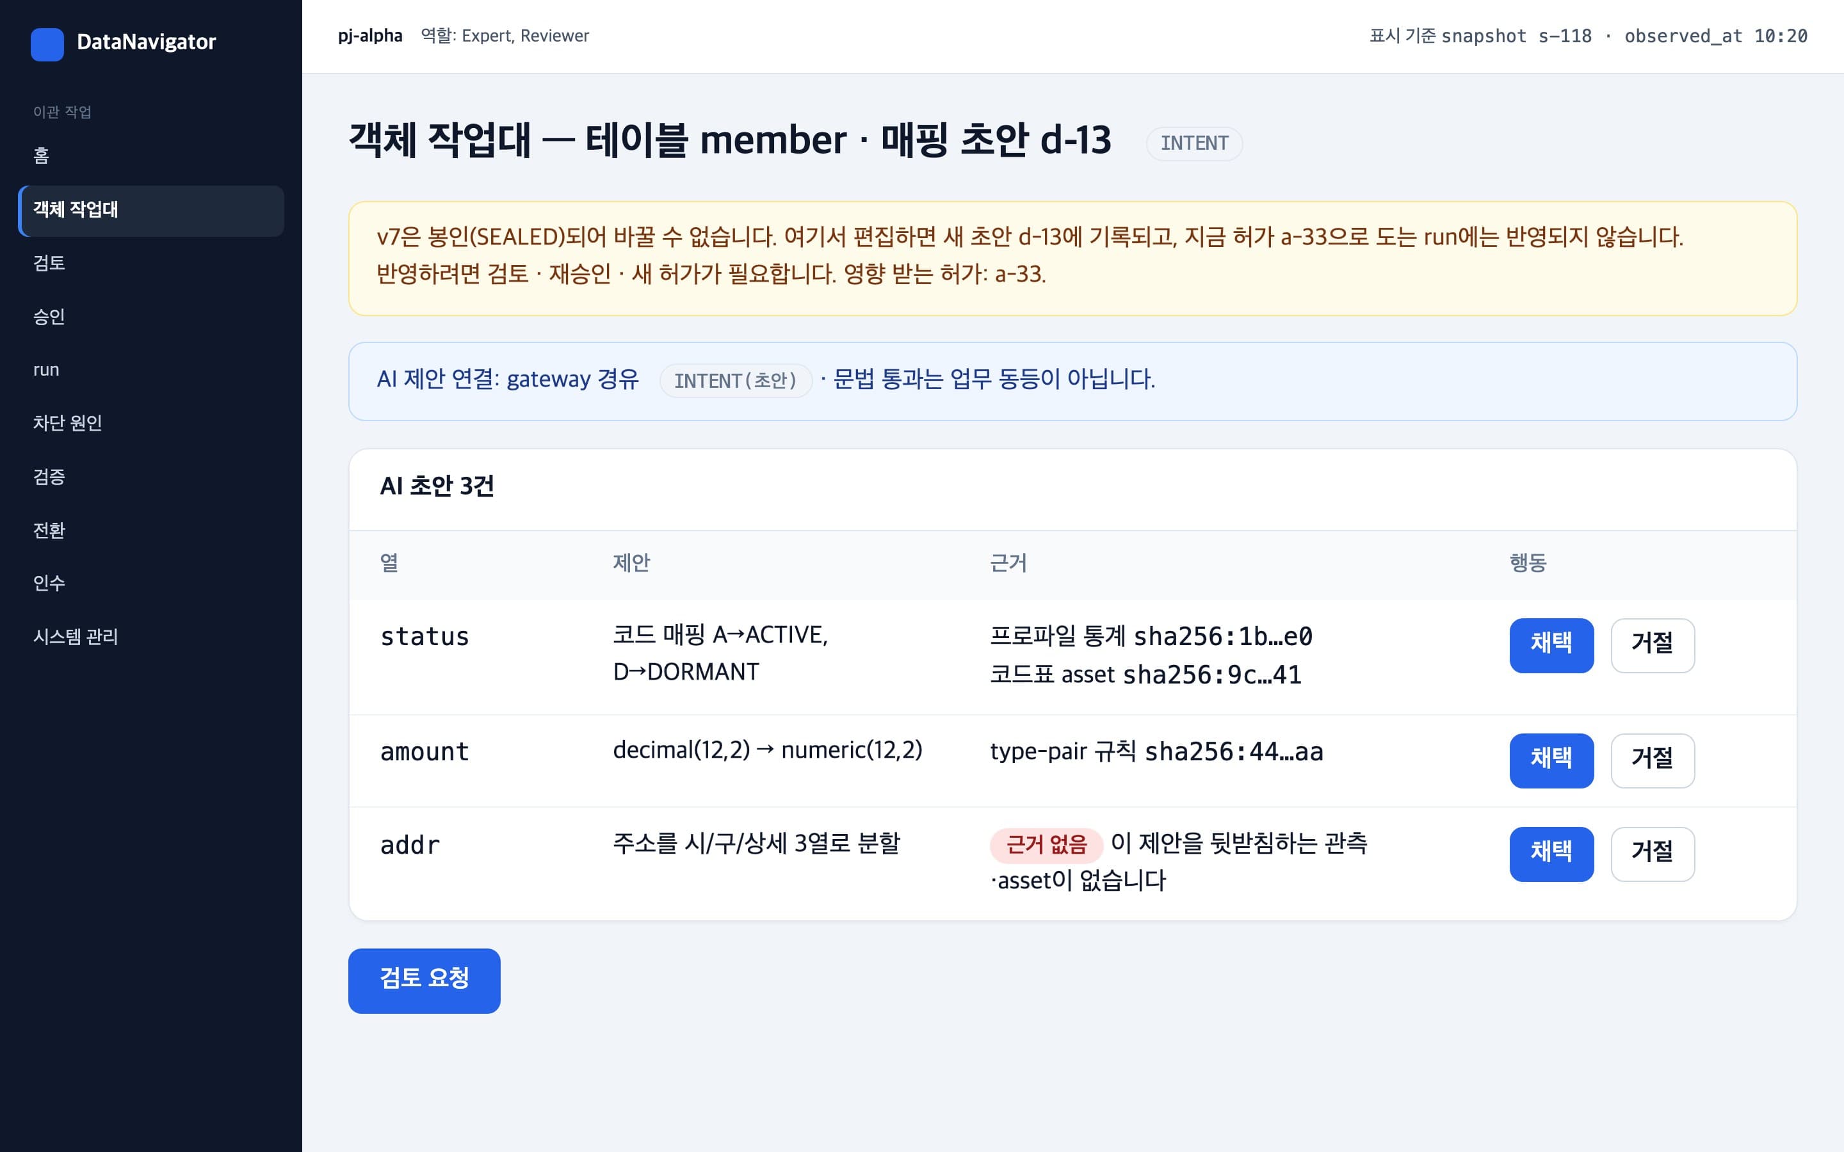The height and width of the screenshot is (1152, 1844).
Task: Click the amount column cell
Action: click(x=425, y=752)
